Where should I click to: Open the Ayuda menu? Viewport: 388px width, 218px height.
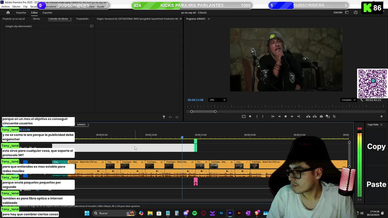(x=100, y=7)
